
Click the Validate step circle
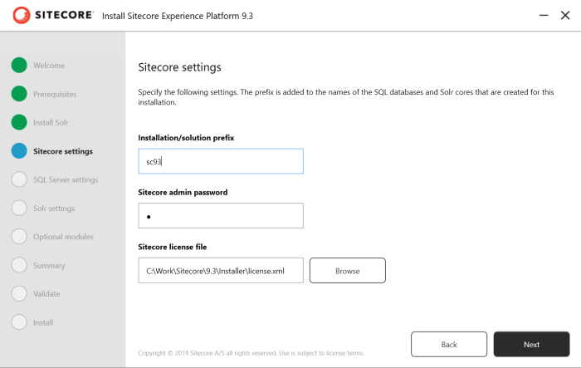click(x=19, y=294)
